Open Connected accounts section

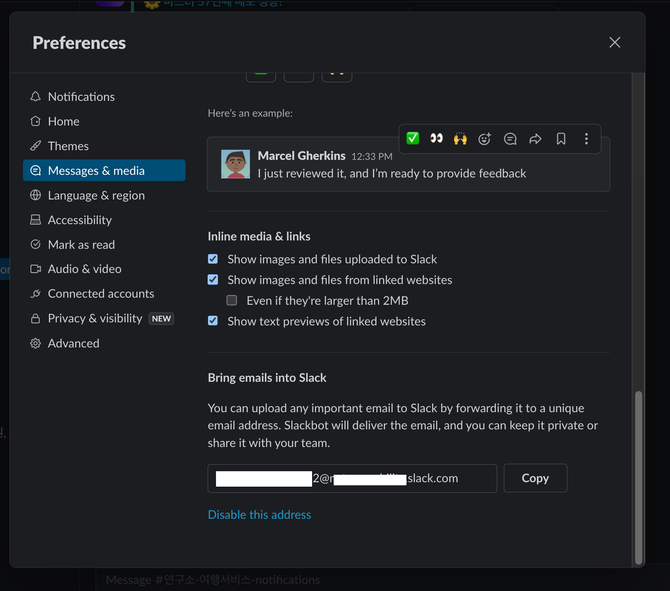pyautogui.click(x=104, y=294)
